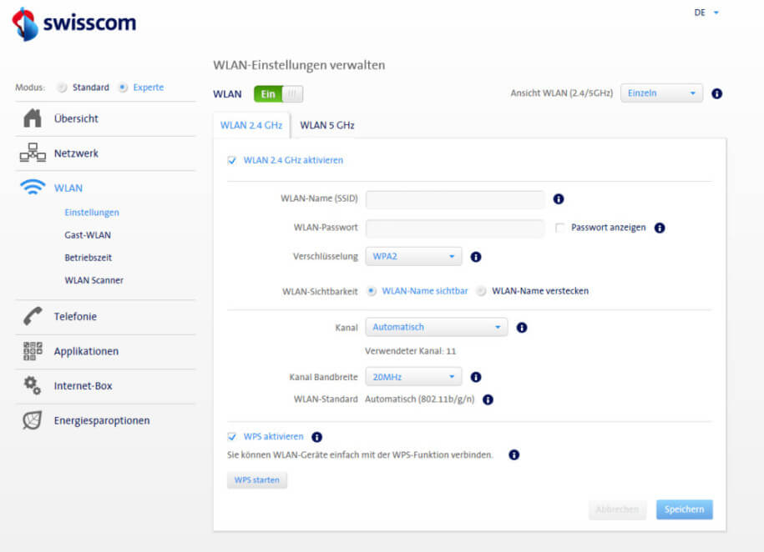764x552 pixels.
Task: Click the Swisscom logo
Action: point(74,23)
